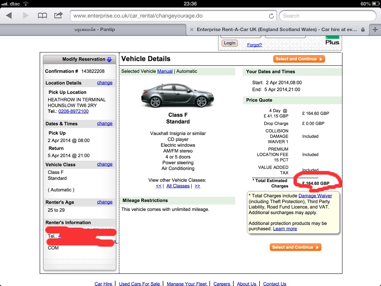This screenshot has height=286, width=381.
Task: Change the Dates & Times
Action: [105, 124]
